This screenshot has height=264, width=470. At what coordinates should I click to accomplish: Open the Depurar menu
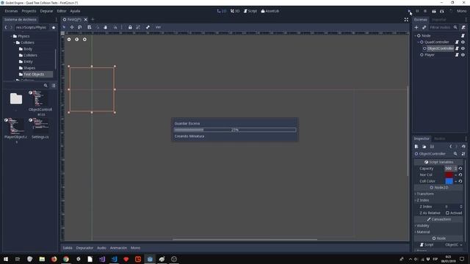click(x=46, y=11)
